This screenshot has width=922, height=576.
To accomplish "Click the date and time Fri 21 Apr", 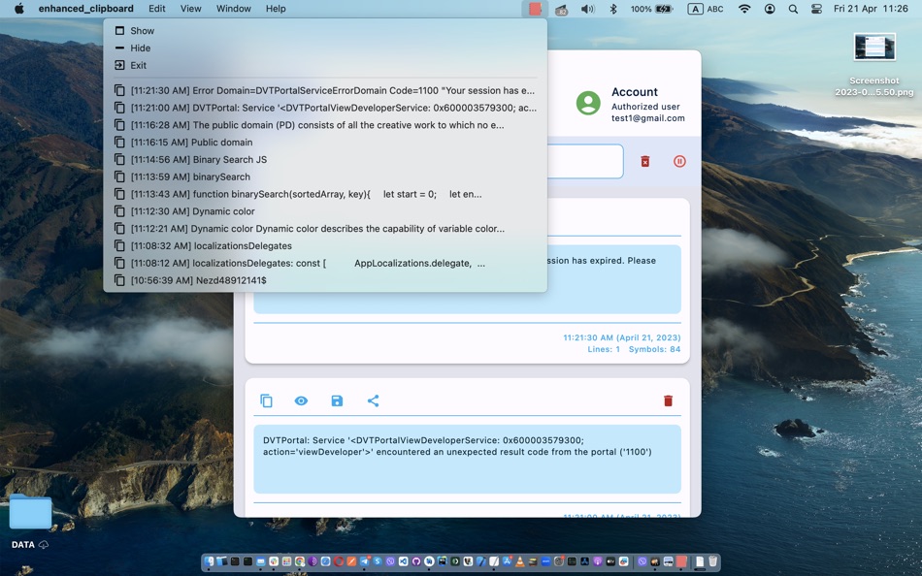I will [x=871, y=9].
